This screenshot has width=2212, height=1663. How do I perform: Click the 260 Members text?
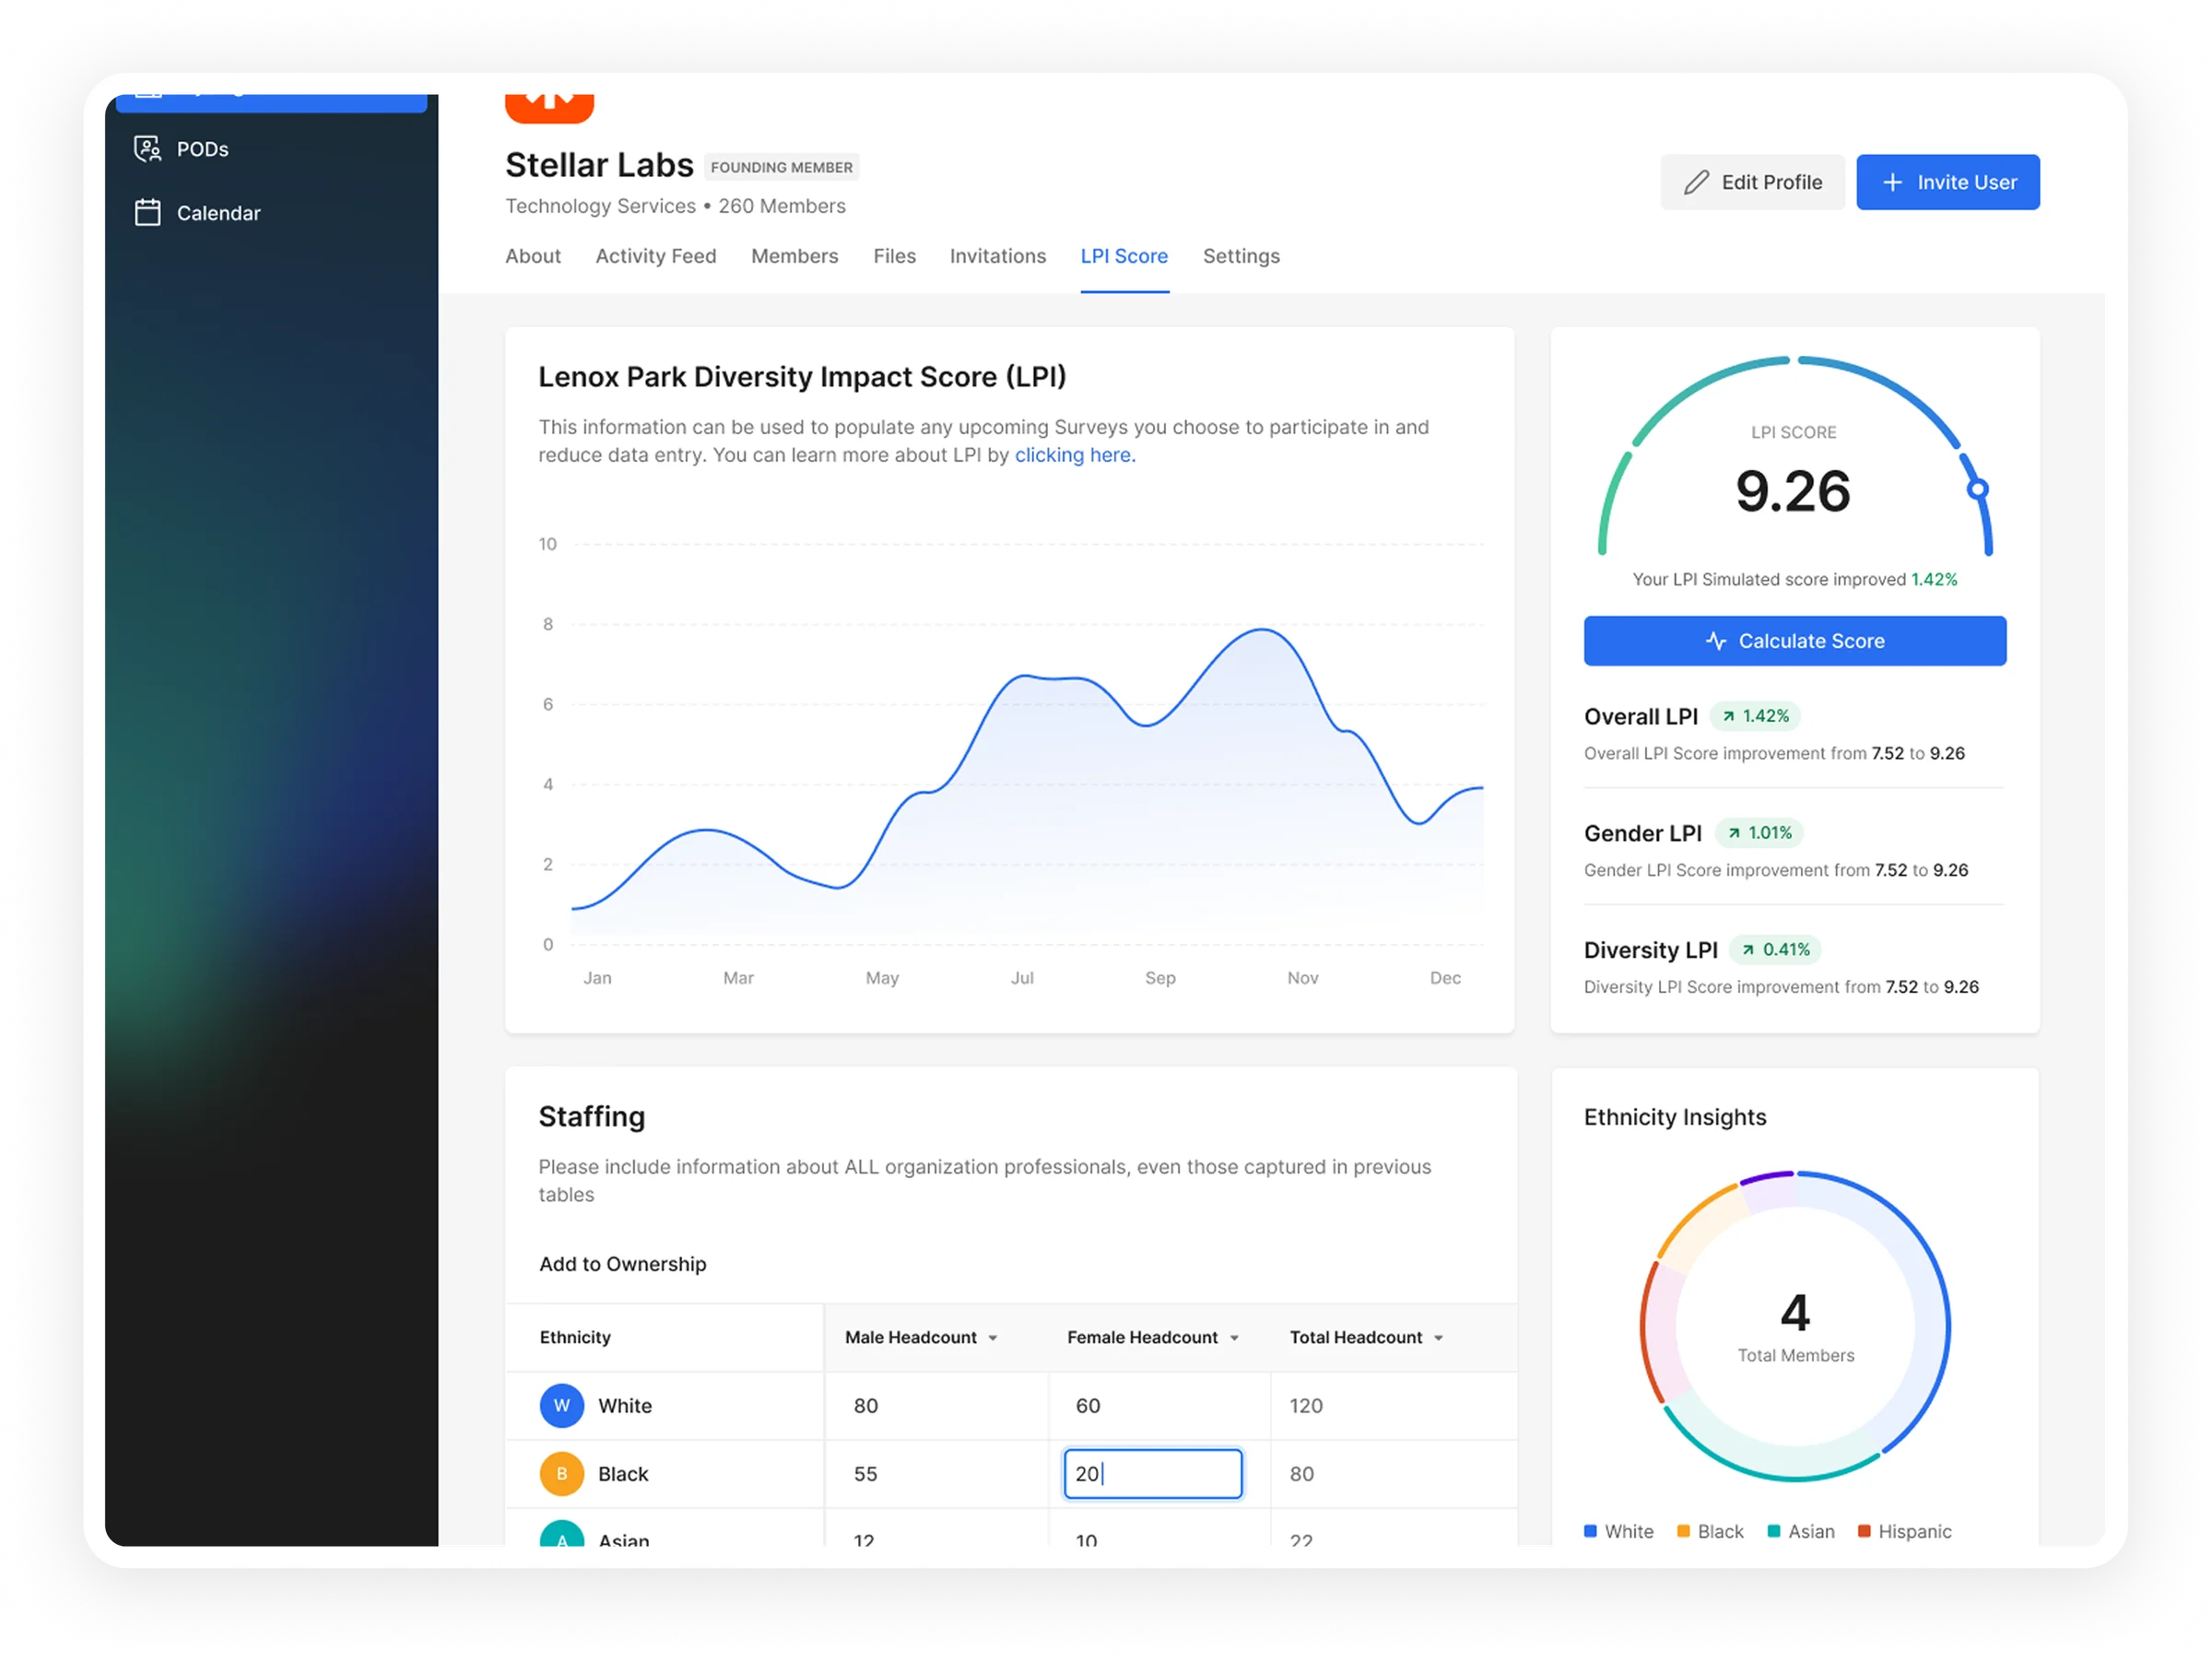pyautogui.click(x=782, y=206)
